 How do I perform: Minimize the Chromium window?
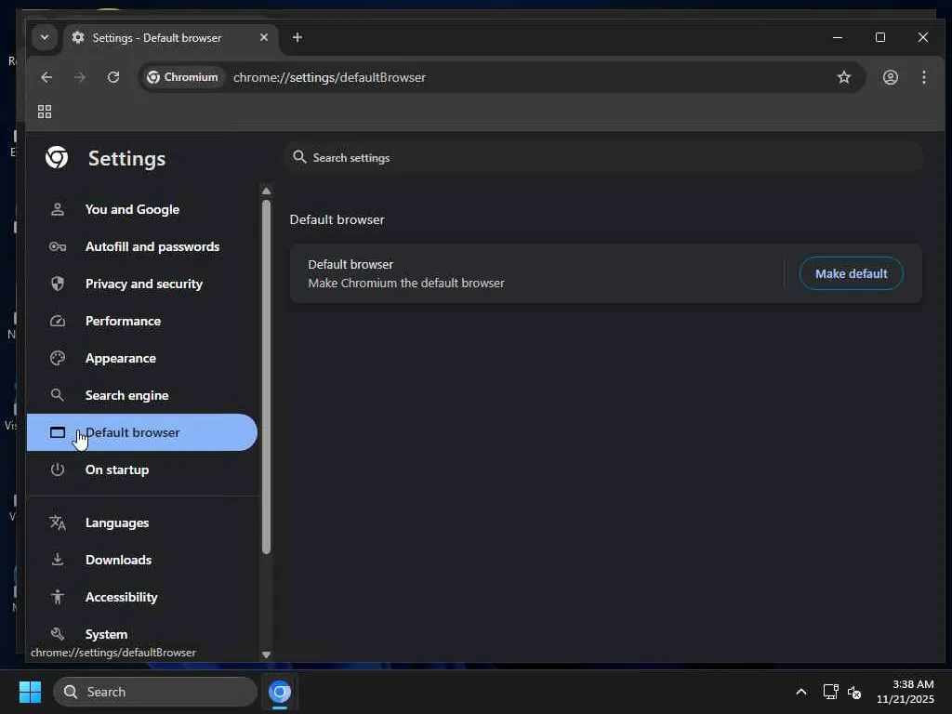838,37
